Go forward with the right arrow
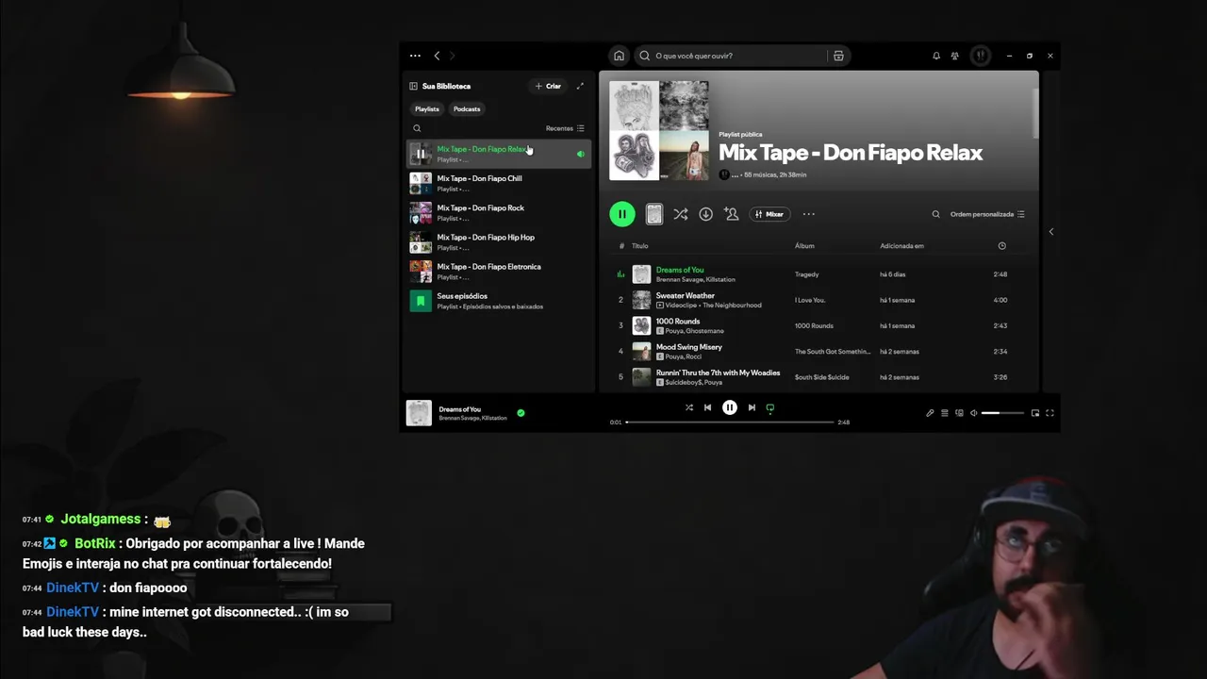The width and height of the screenshot is (1207, 679). click(452, 56)
